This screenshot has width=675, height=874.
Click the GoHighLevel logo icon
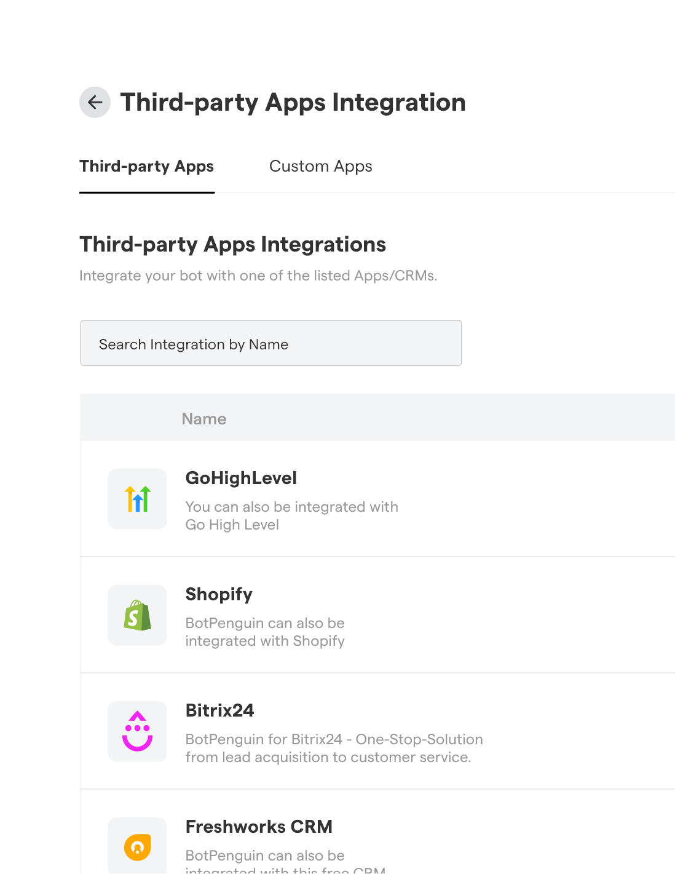[137, 499]
